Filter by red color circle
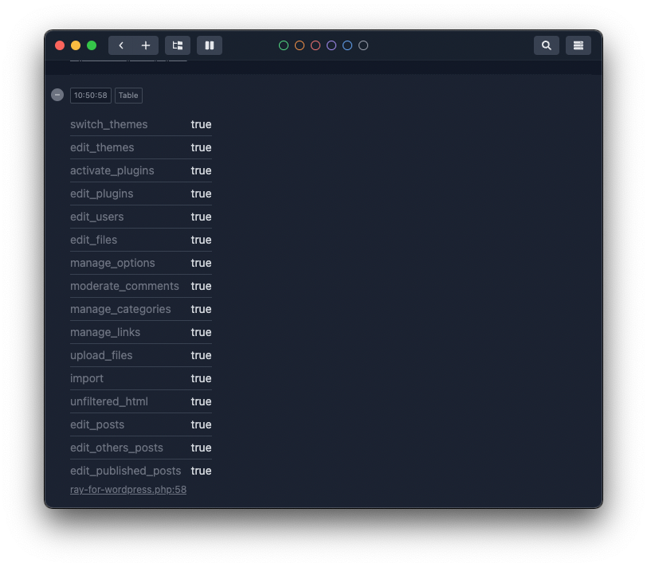647x567 pixels. [316, 45]
